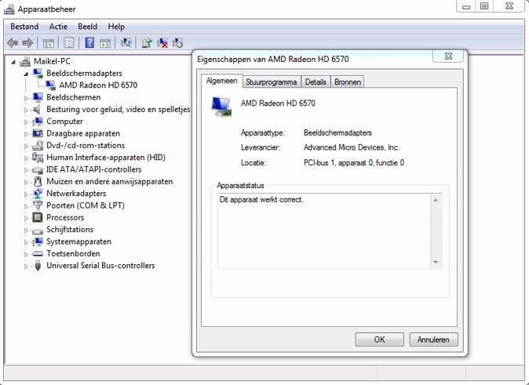Collapse the Maikel-PC root node

point(13,62)
